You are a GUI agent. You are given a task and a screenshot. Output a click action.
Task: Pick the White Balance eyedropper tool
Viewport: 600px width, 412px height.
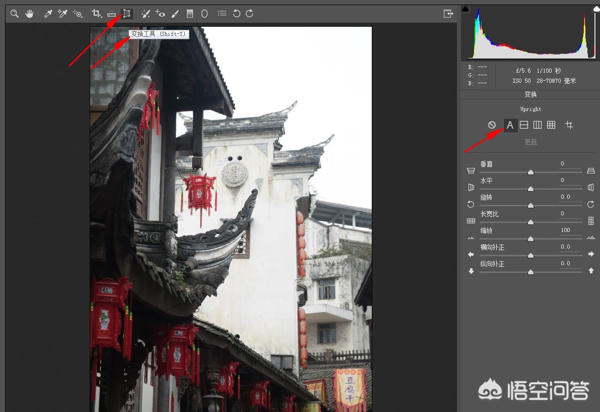tap(48, 14)
